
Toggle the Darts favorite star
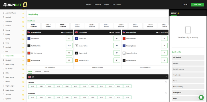click(23, 43)
